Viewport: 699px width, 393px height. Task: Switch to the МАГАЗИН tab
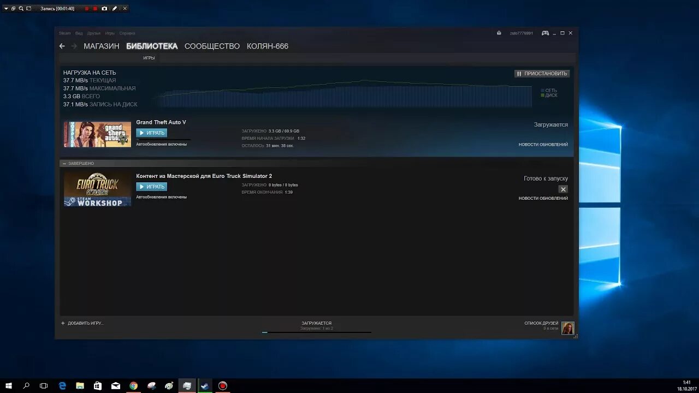click(x=102, y=46)
